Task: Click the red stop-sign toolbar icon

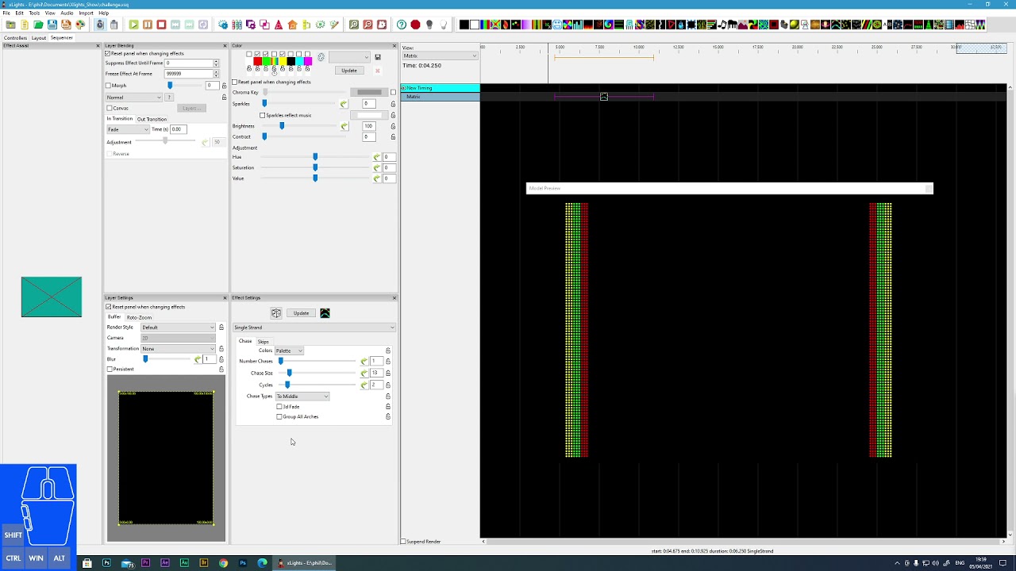Action: click(415, 25)
